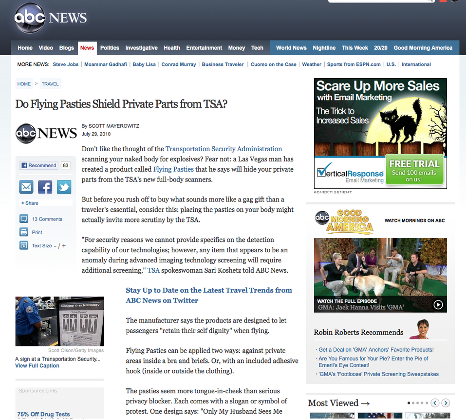This screenshot has height=419, width=466.
Task: Play the GMA Jack Hanna video
Action: point(438,304)
